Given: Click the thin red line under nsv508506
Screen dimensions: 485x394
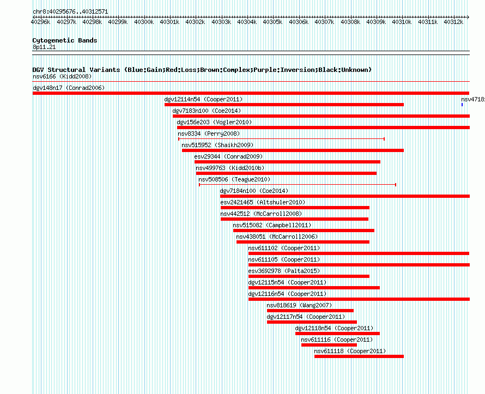Looking at the screenshot, I should (x=297, y=185).
